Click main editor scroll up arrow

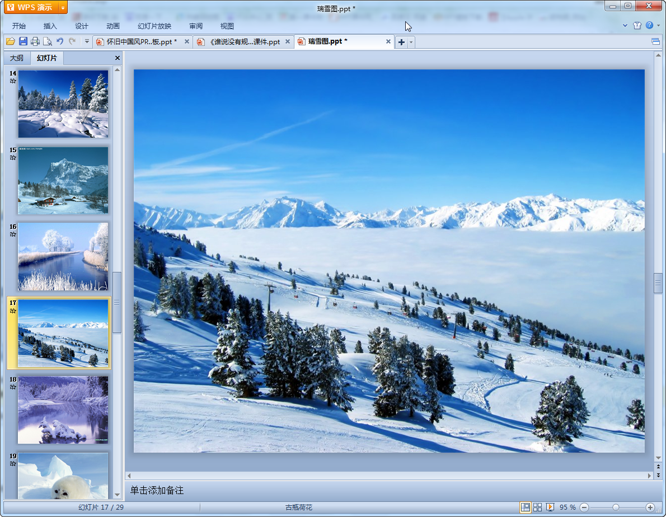658,55
